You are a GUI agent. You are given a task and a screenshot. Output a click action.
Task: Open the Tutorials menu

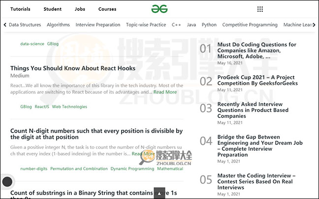(20, 9)
